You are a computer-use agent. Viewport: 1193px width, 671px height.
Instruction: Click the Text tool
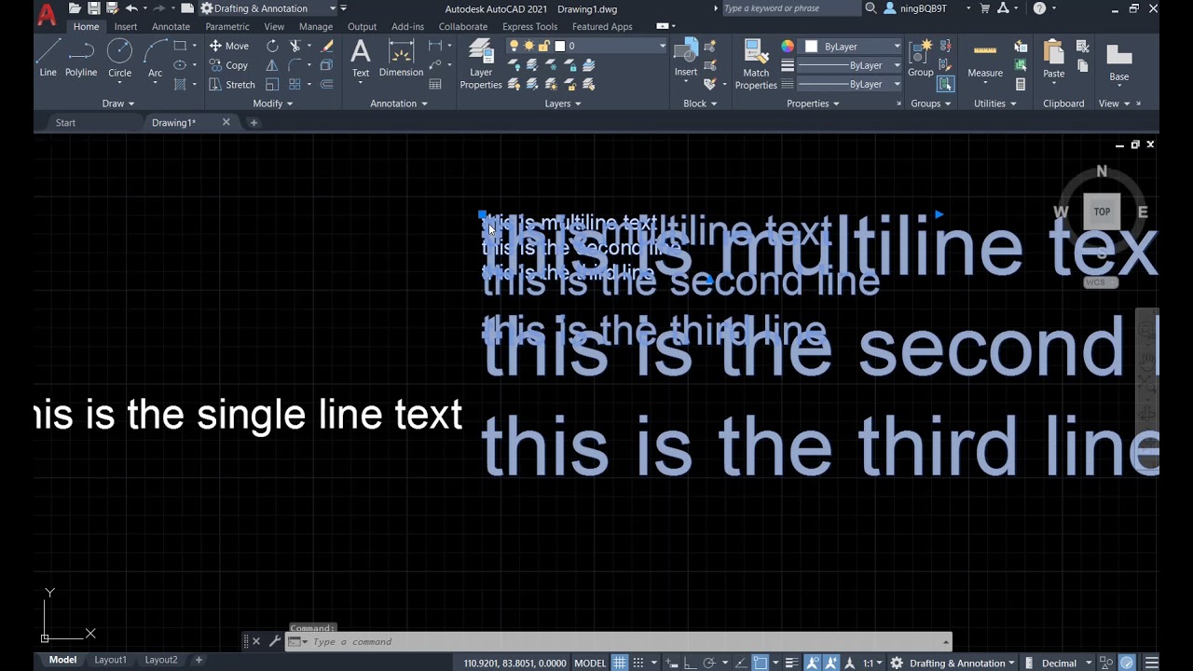pos(361,58)
